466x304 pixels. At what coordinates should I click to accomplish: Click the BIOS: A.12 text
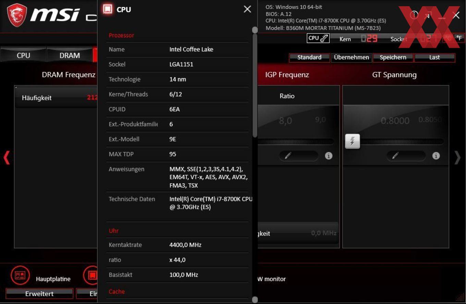pyautogui.click(x=279, y=14)
